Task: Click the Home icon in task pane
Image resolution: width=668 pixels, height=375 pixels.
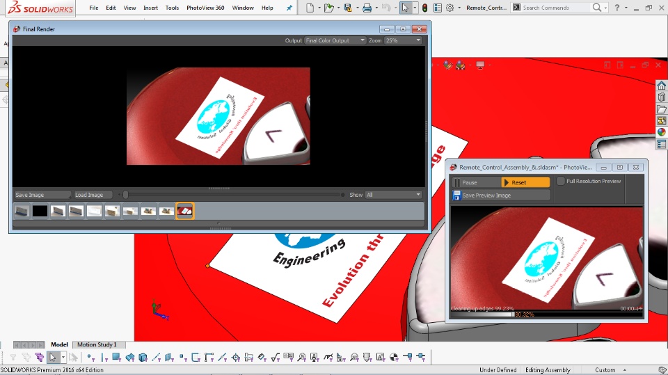Action: tap(661, 85)
